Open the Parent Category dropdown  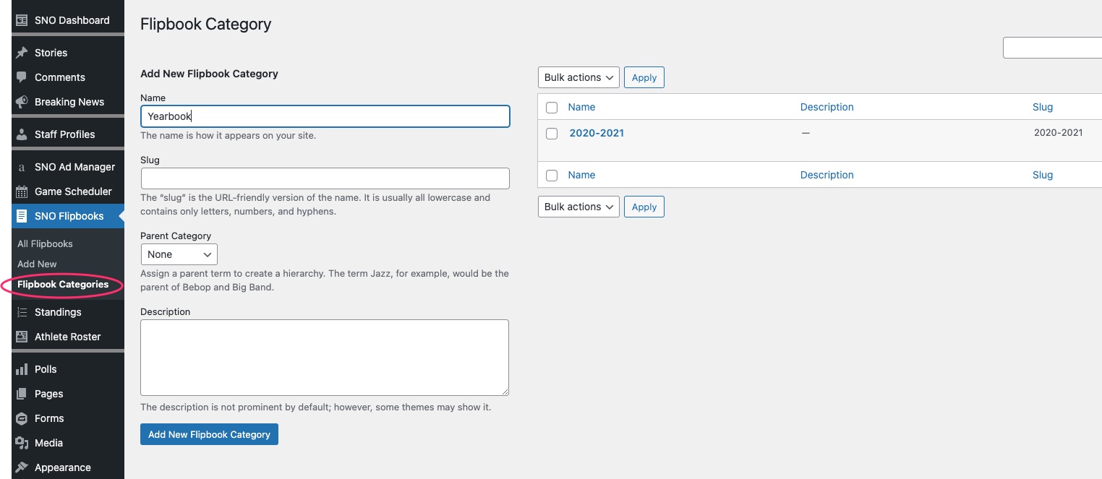(x=179, y=254)
